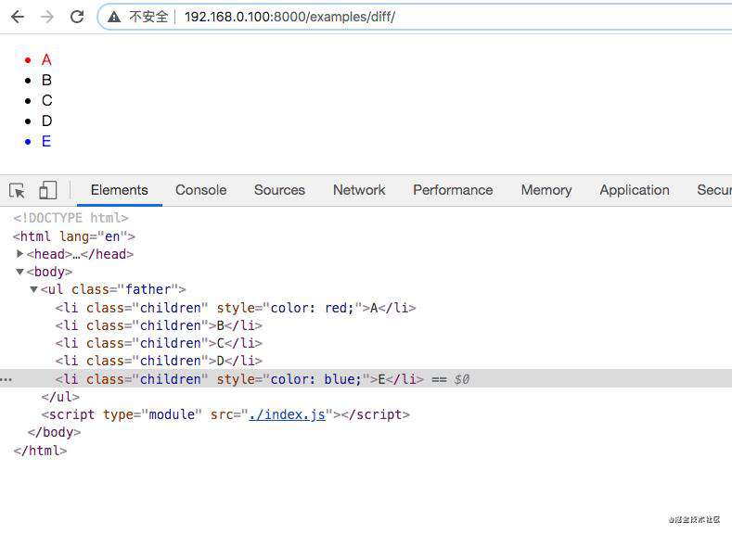Select the DOCTYPE html line
The width and height of the screenshot is (732, 534).
pos(71,218)
